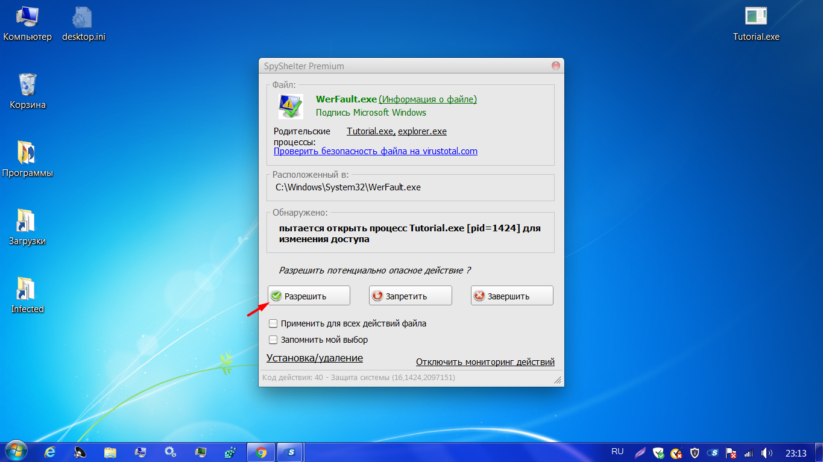Click the bold WerFault.exe file name
The height and width of the screenshot is (462, 823).
coord(346,99)
